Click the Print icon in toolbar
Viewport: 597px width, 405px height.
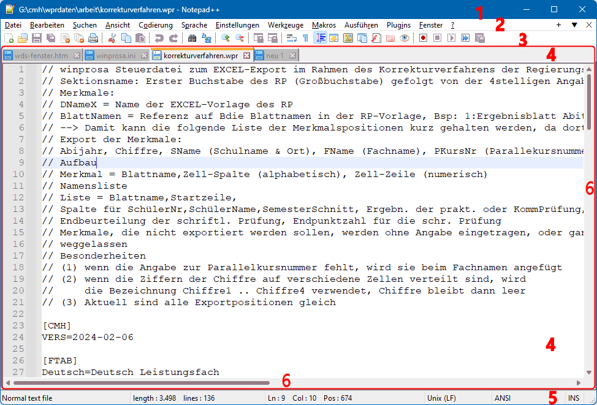93,38
